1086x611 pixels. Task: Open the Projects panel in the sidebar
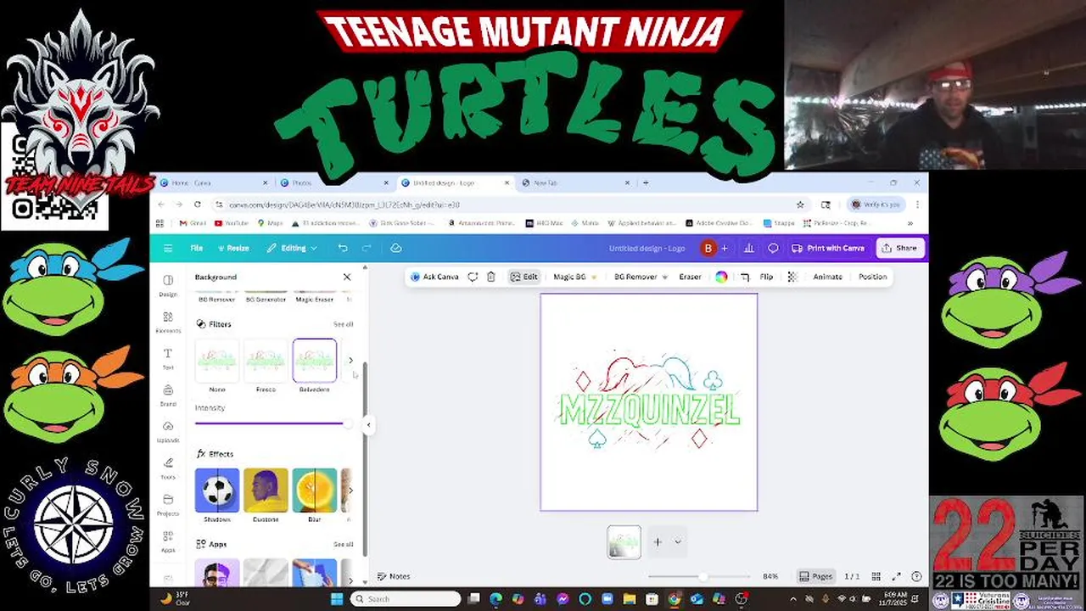168,504
